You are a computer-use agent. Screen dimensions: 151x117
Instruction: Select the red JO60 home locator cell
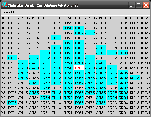(x=79, y=68)
